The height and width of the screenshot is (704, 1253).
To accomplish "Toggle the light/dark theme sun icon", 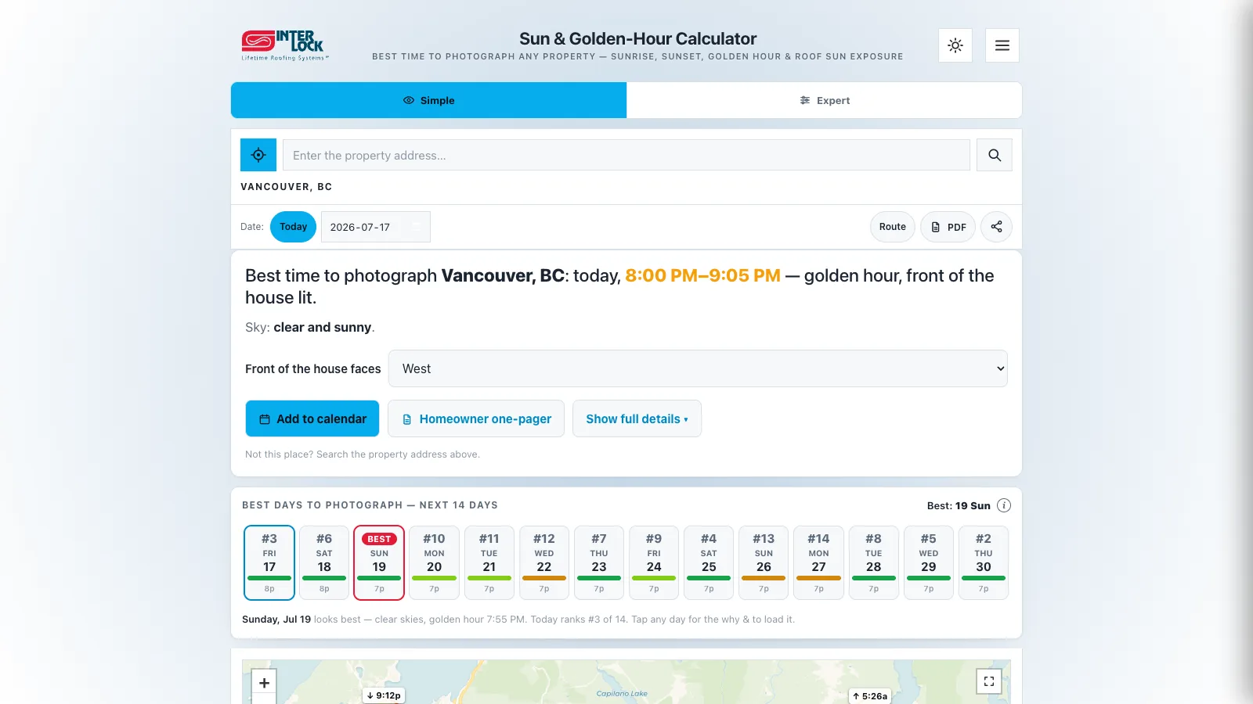I will 955,45.
